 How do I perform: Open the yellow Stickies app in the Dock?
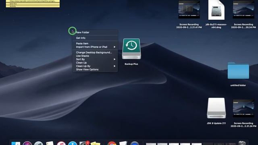pos(95,143)
